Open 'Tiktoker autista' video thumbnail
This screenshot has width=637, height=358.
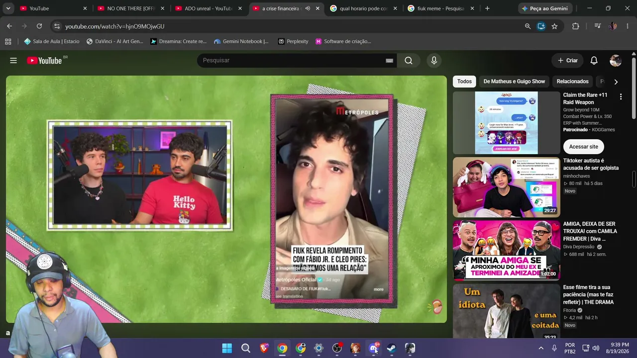(x=506, y=187)
